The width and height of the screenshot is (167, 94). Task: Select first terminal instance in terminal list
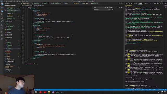pyautogui.click(x=166, y=5)
